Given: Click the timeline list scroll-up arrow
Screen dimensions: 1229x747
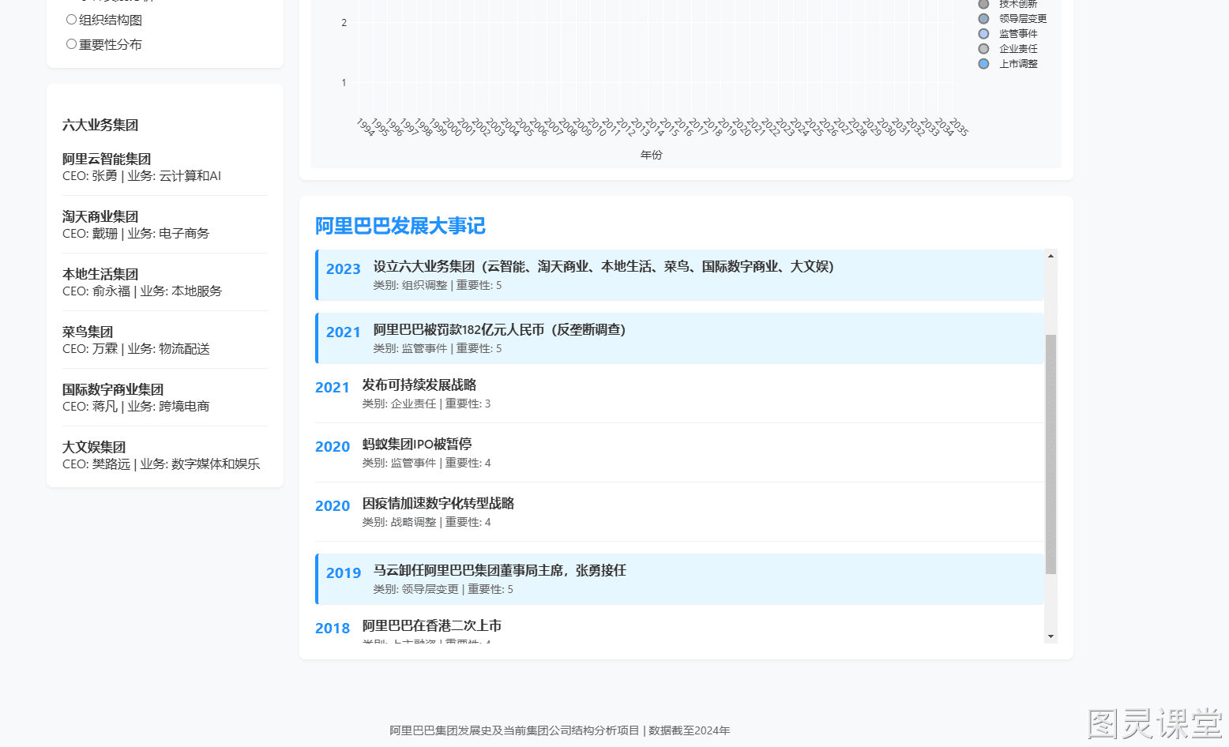Looking at the screenshot, I should (x=1050, y=256).
